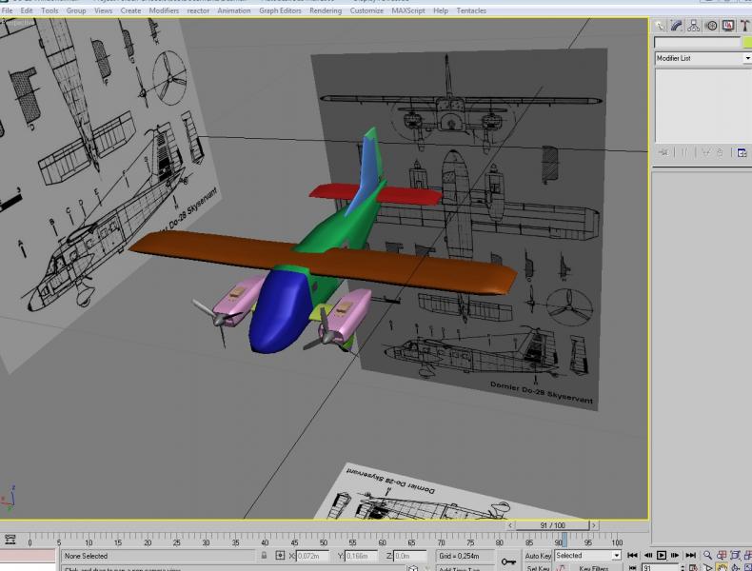Advance time slider with right arrow
Viewport: 752px width, 571px height.
[x=594, y=525]
